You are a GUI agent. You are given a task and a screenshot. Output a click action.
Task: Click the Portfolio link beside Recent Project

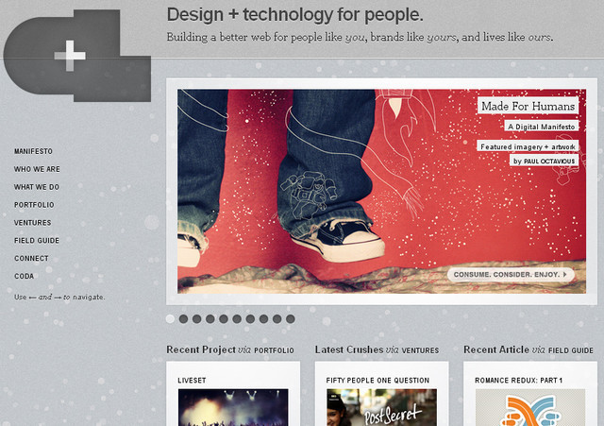click(x=274, y=350)
